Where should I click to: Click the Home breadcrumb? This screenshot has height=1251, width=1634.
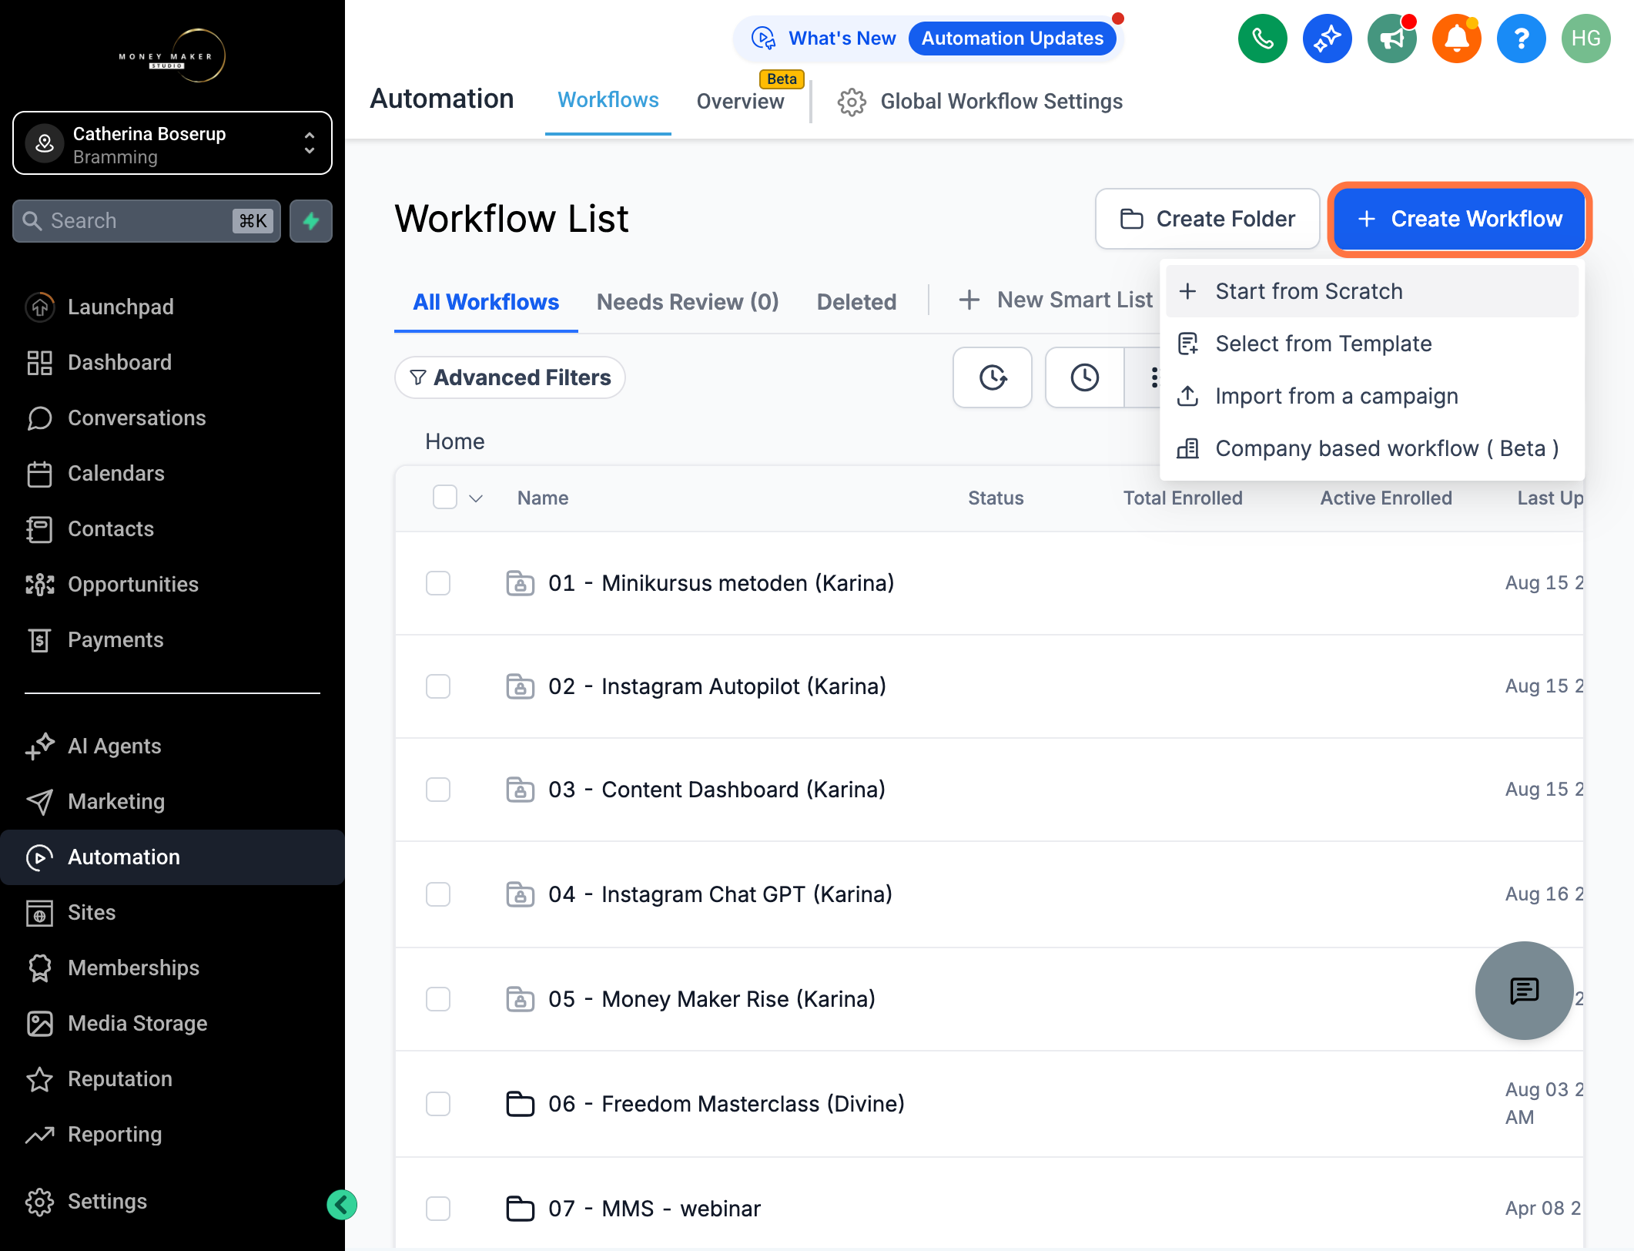click(455, 441)
